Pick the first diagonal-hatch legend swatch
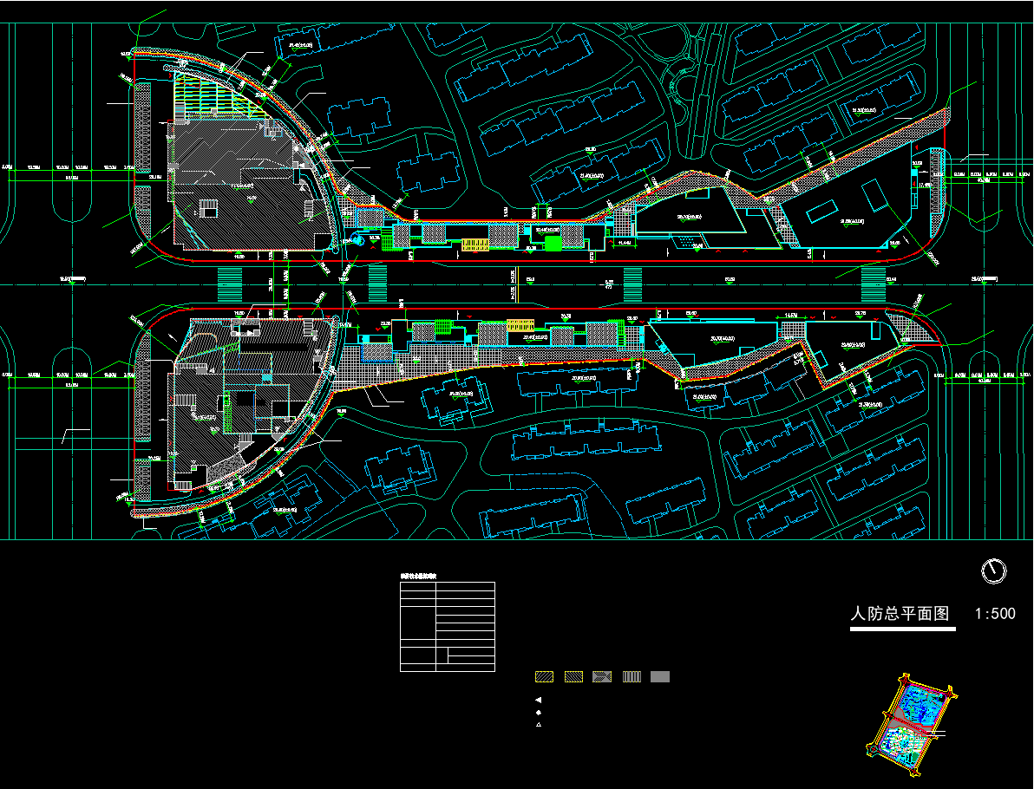The width and height of the screenshot is (1034, 789). coord(544,677)
